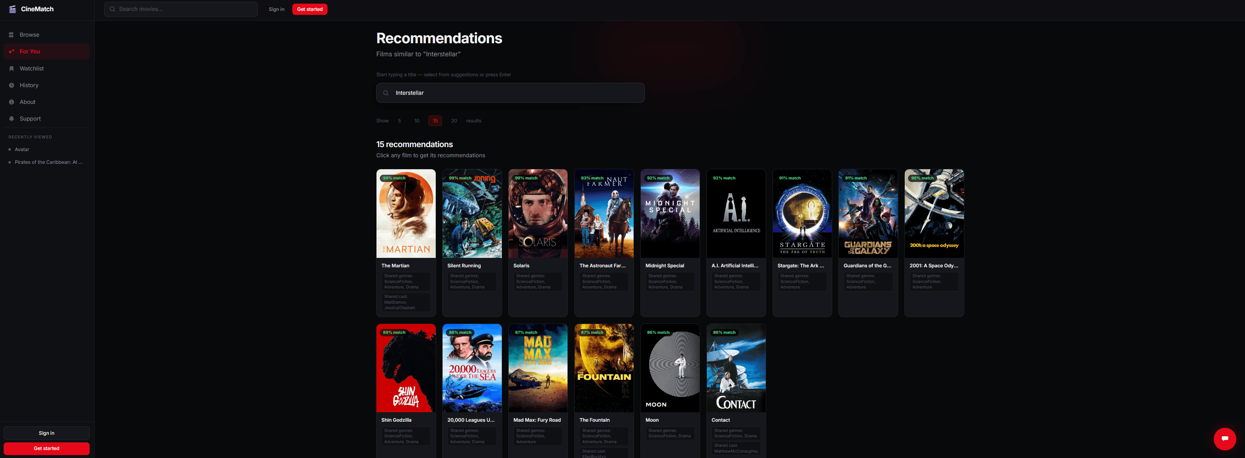This screenshot has width=1245, height=458.
Task: Open 20,000 Leagues Under the Sea poster
Action: (472, 368)
